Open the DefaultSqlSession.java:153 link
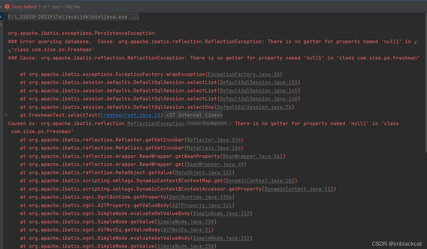Screen dimensions: 427x249 [x=258, y=82]
